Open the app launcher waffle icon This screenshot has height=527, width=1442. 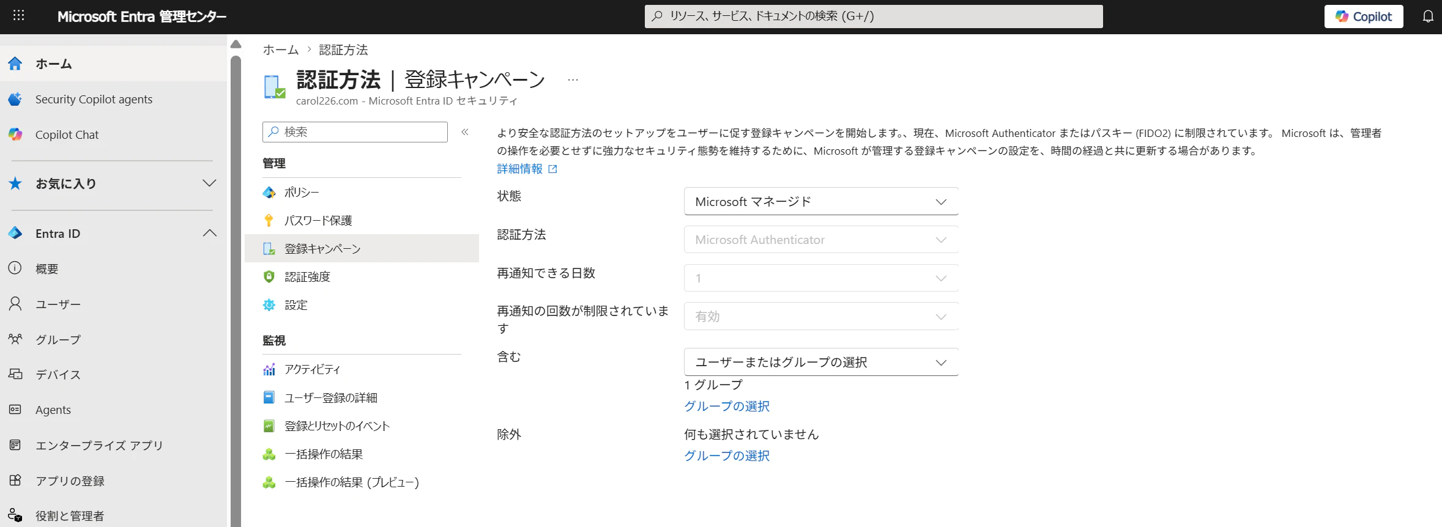click(18, 15)
